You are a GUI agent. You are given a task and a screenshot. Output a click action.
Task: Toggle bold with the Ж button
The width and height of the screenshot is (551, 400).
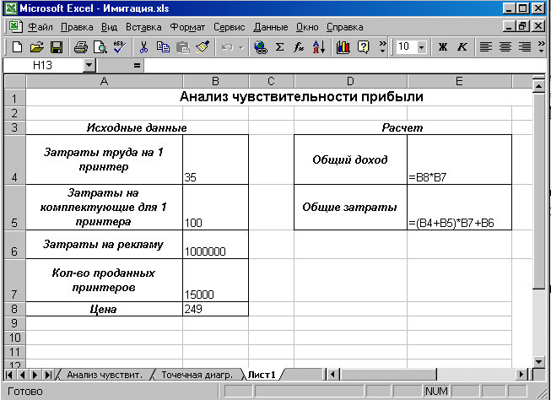[x=443, y=46]
